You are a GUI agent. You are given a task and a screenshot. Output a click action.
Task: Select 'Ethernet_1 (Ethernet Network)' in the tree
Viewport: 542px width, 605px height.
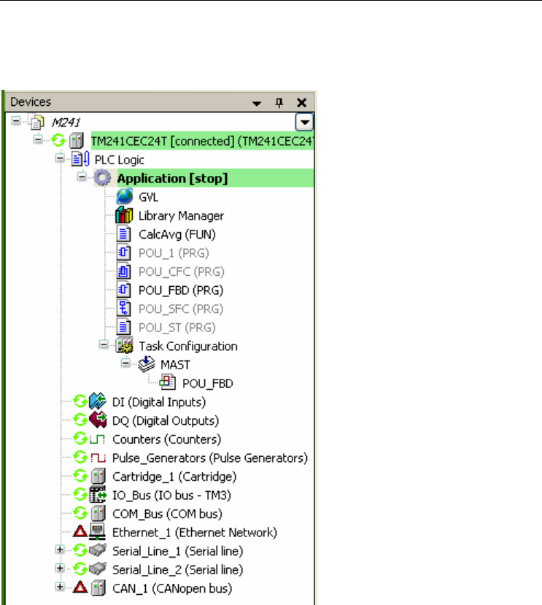tap(195, 533)
